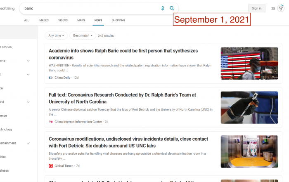Click the 243 results text
Screen dimensions: 289x182
(106, 36)
